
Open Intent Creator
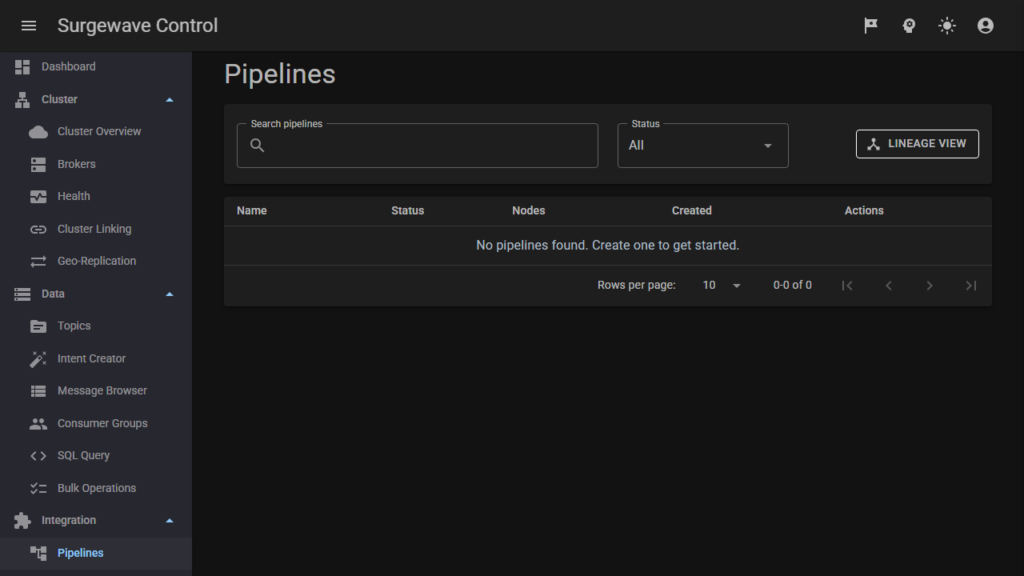coord(96,359)
